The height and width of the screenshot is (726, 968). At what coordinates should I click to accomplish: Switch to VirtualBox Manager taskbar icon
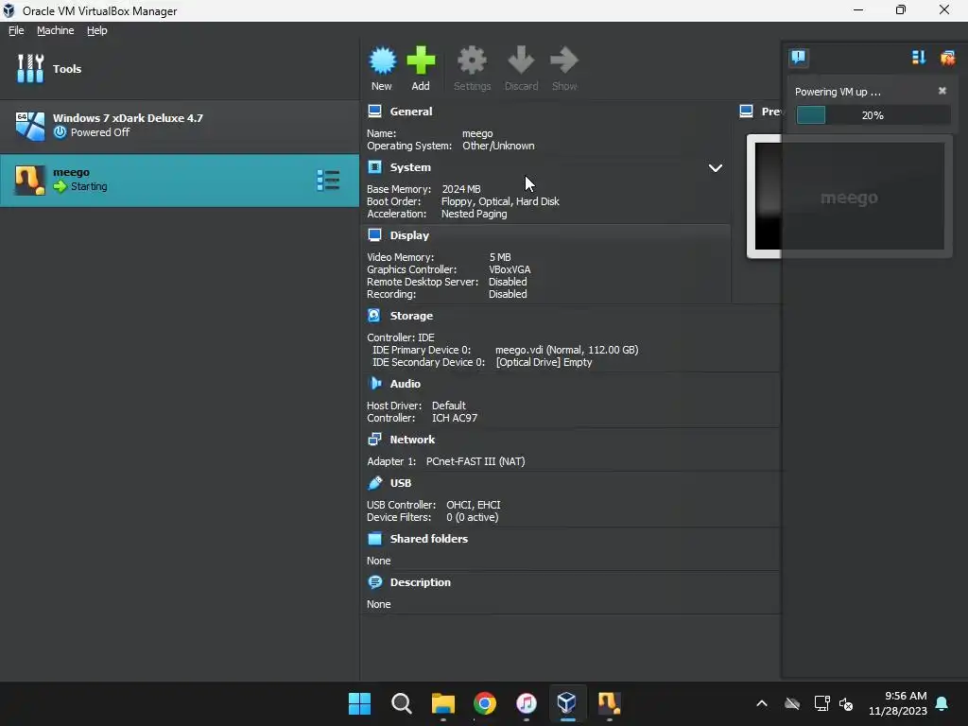tap(567, 703)
